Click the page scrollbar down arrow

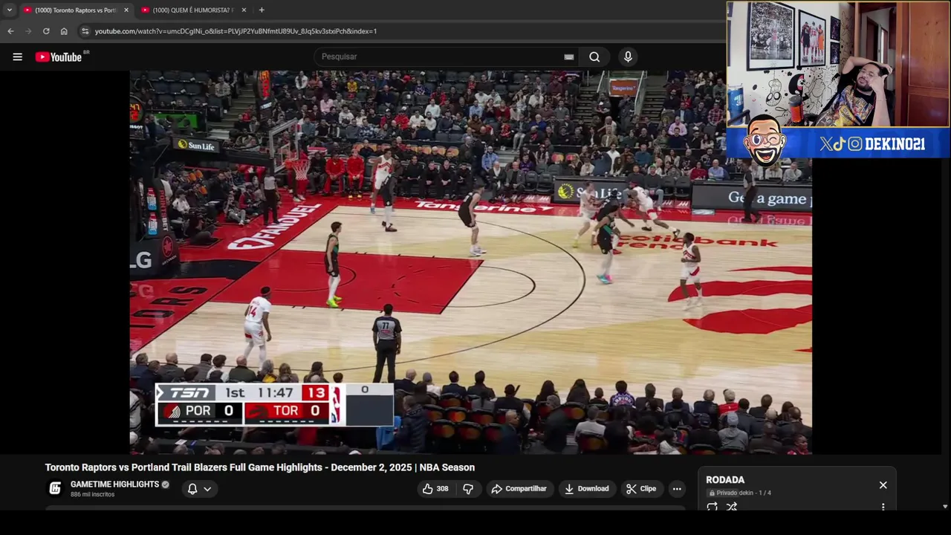pyautogui.click(x=945, y=507)
